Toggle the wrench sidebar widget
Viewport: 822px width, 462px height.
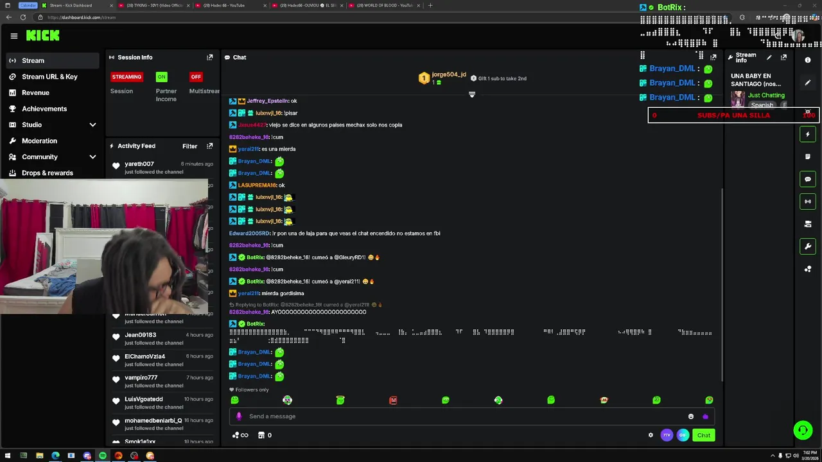[808, 246]
